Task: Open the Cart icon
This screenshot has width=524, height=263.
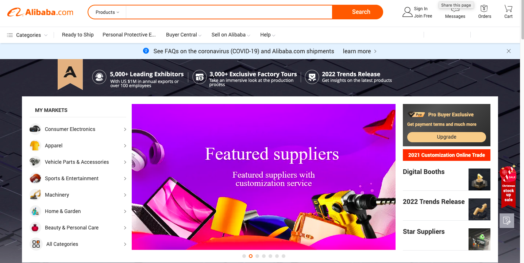Action: coord(508,8)
